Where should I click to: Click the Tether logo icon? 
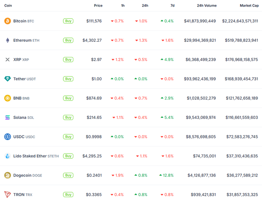click(7, 79)
